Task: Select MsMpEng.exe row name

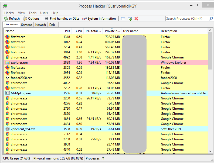Action: tap(21, 93)
